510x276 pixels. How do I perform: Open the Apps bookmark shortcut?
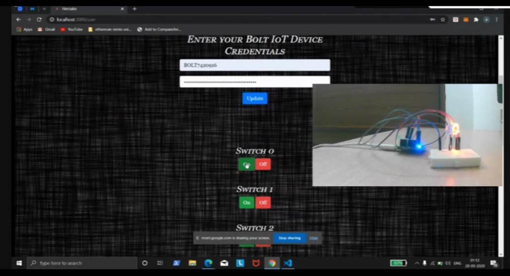click(25, 29)
